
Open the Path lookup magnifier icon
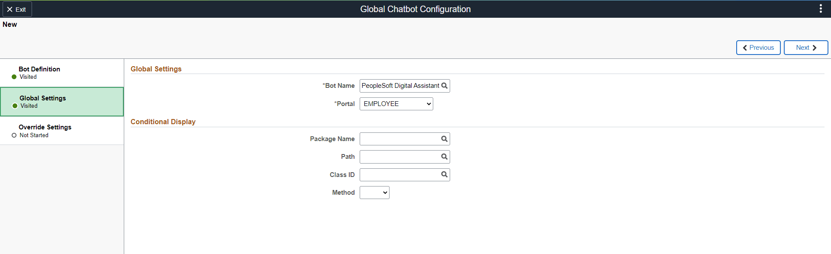point(444,157)
